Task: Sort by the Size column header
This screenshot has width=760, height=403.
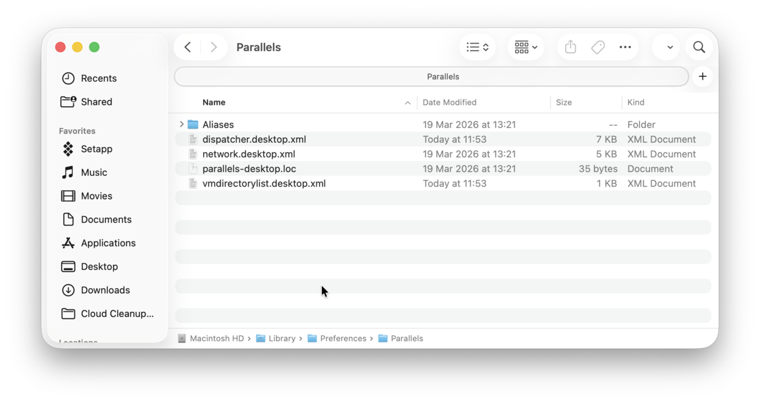Action: (x=564, y=102)
